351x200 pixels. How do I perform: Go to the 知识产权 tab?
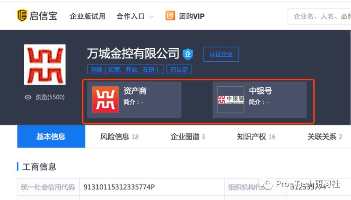256,137
